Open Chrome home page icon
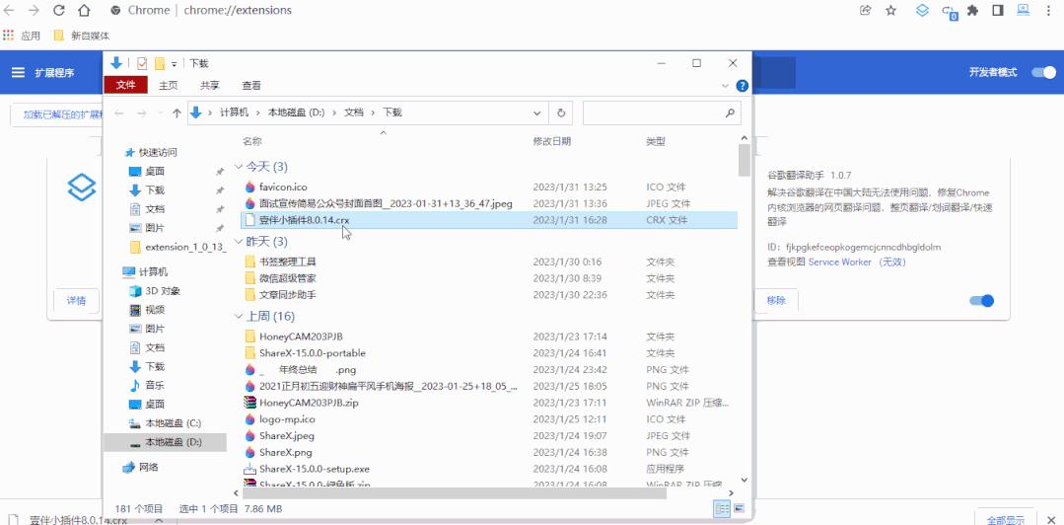This screenshot has height=525, width=1064. pos(84,10)
